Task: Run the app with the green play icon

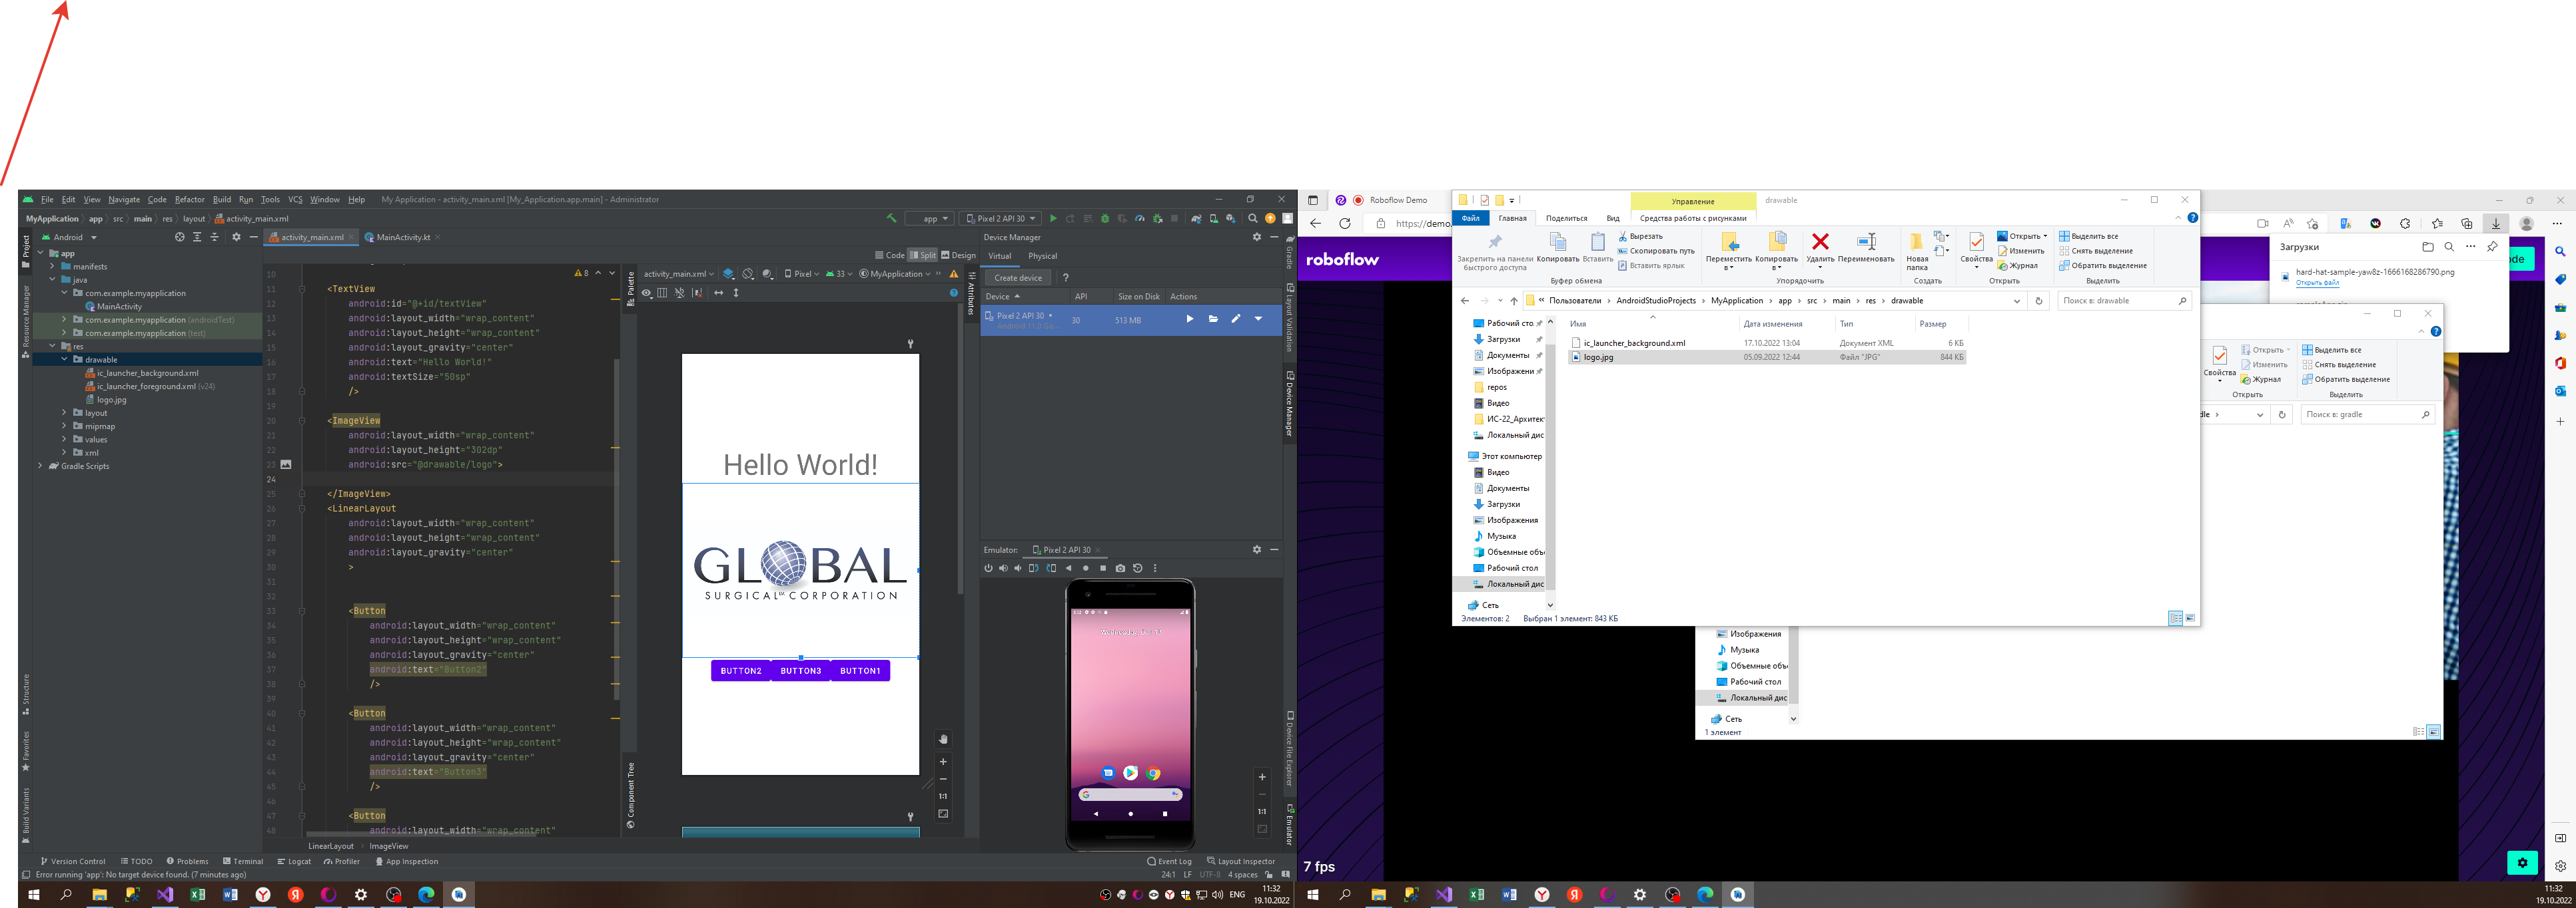Action: tap(1053, 219)
